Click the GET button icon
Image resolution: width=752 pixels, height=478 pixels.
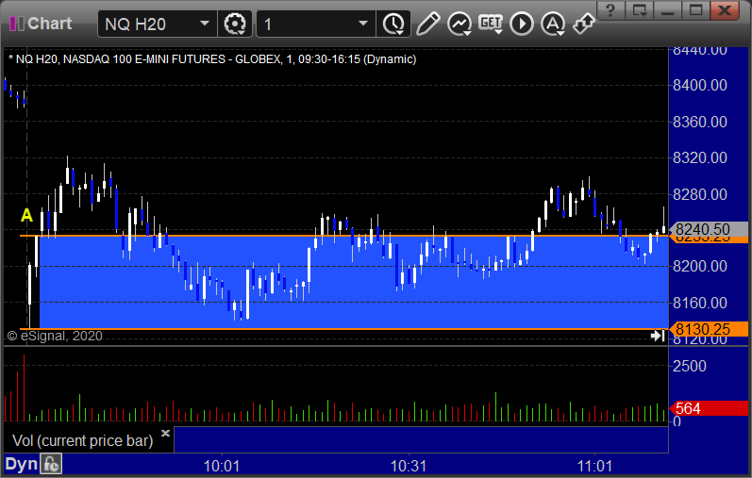(x=491, y=24)
